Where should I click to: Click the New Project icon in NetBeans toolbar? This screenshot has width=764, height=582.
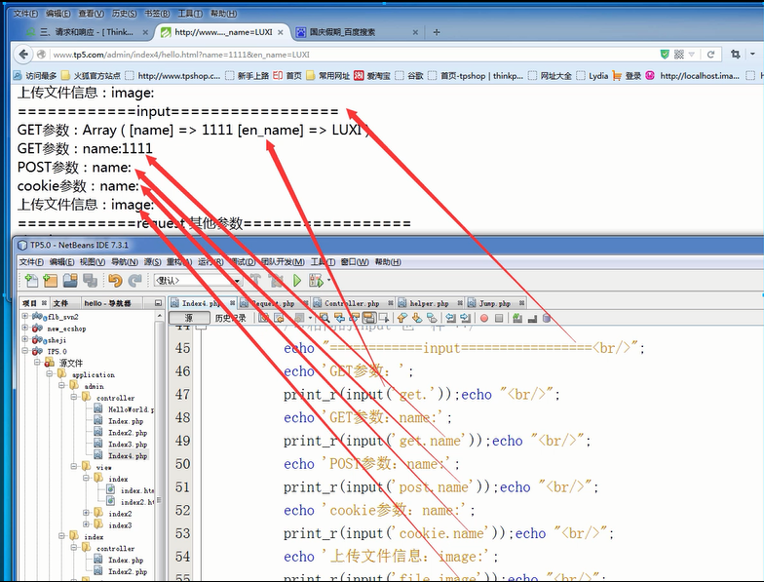click(x=51, y=281)
